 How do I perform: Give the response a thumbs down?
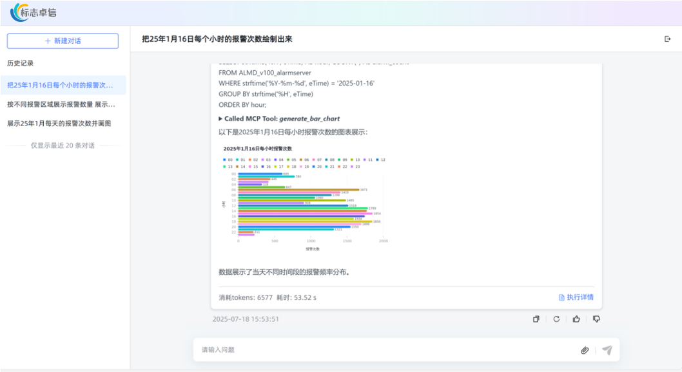(x=596, y=319)
